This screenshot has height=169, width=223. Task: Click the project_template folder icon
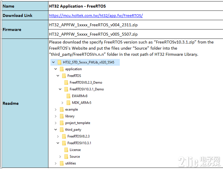pos(62,123)
